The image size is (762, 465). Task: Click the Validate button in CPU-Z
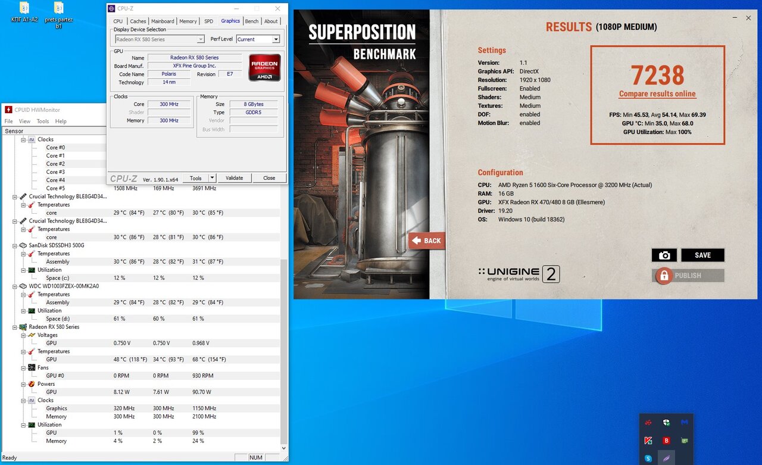click(235, 178)
